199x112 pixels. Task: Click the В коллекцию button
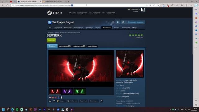click(94, 101)
